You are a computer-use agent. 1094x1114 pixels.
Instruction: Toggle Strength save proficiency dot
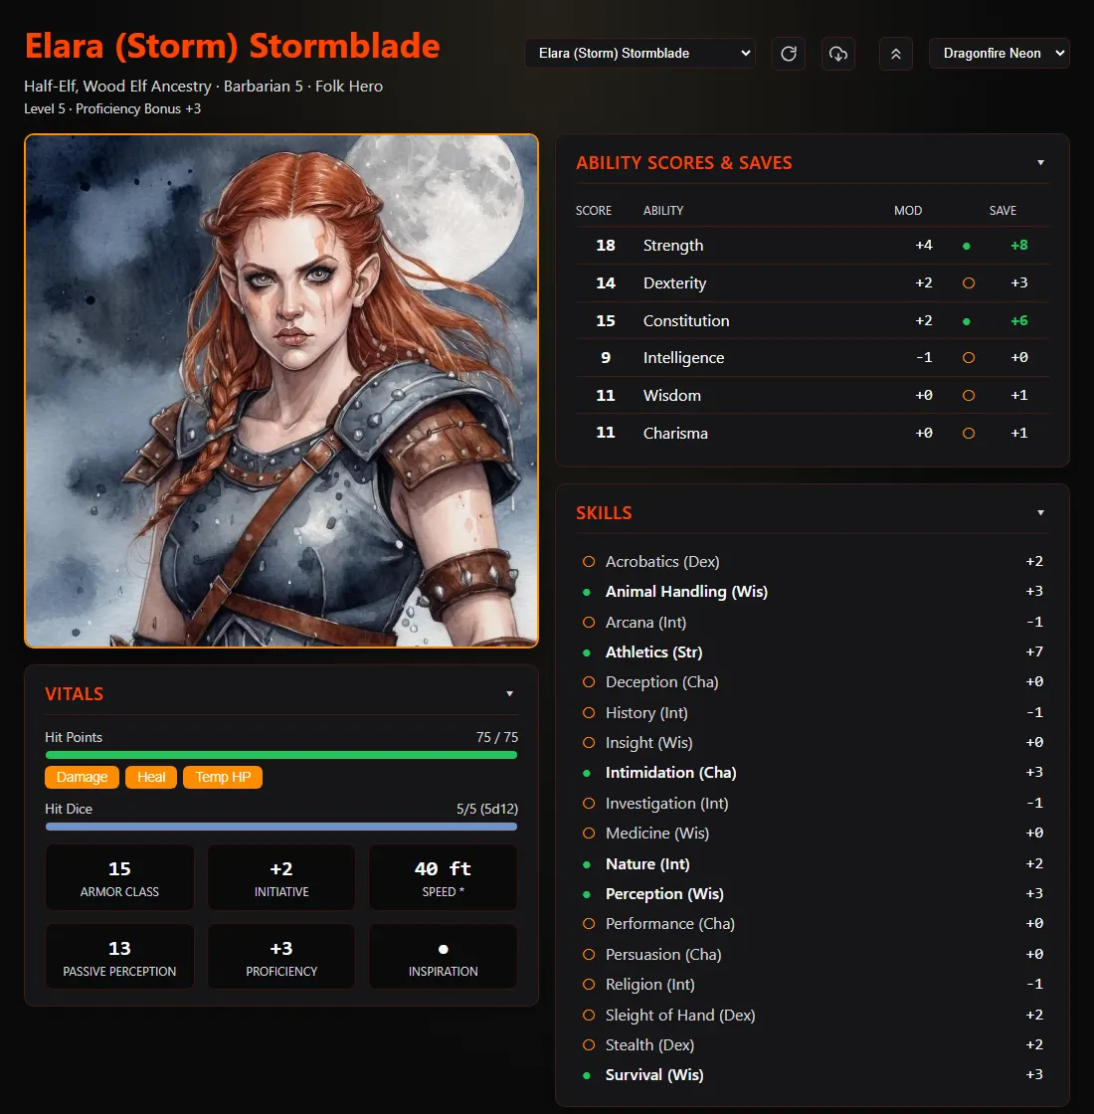966,246
